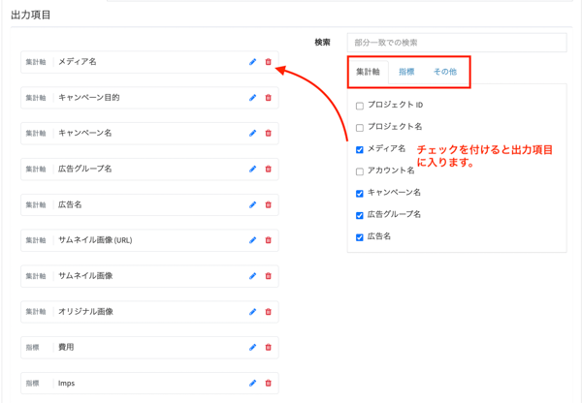Image resolution: width=582 pixels, height=403 pixels.
Task: Click the edit pencil for メディア名
Action: point(252,62)
